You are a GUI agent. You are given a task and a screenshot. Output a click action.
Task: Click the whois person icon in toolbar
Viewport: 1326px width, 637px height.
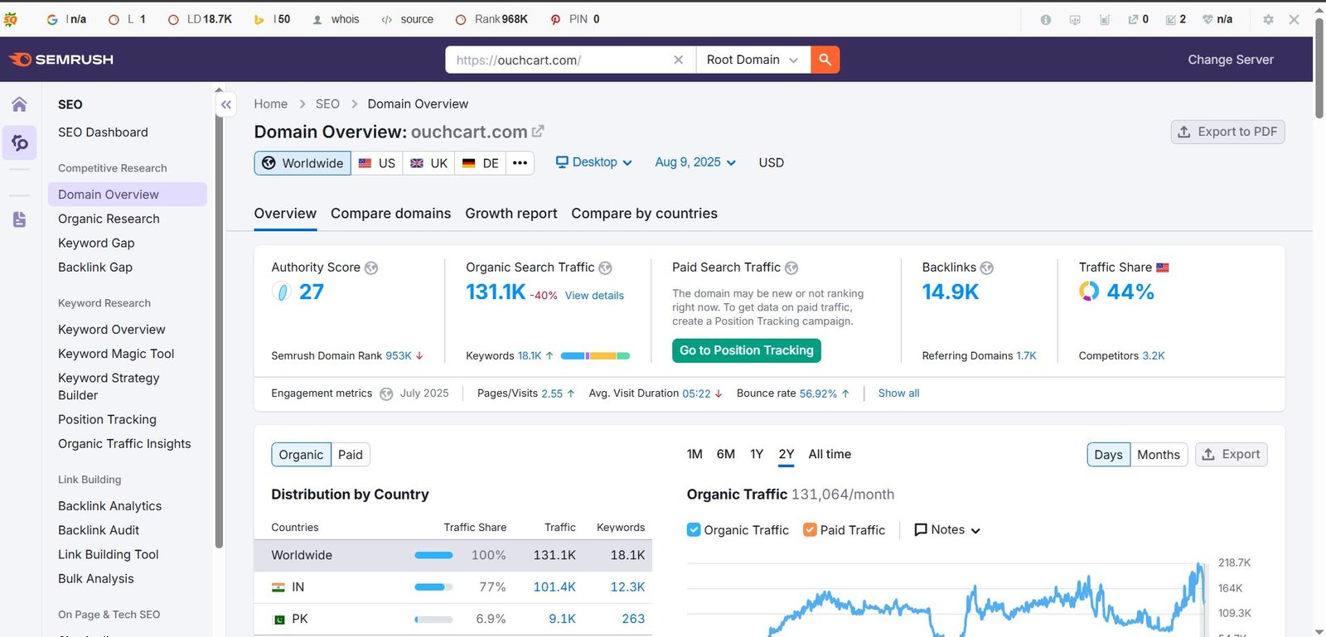click(317, 19)
